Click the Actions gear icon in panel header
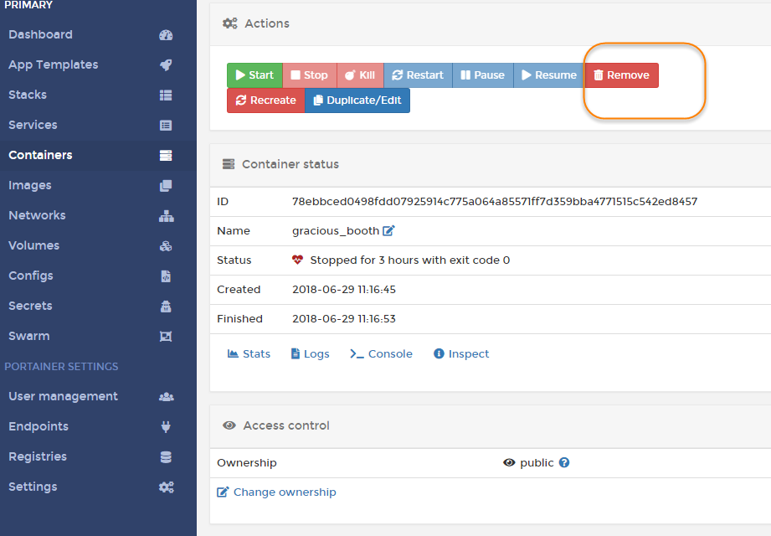This screenshot has width=771, height=536. point(229,23)
